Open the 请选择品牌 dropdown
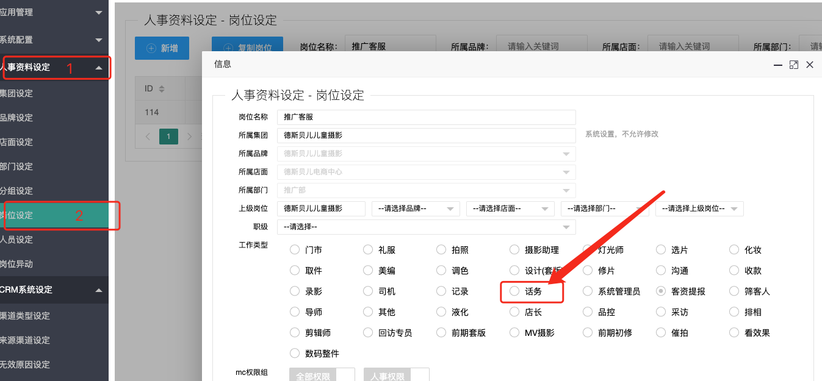The height and width of the screenshot is (381, 822). click(415, 208)
